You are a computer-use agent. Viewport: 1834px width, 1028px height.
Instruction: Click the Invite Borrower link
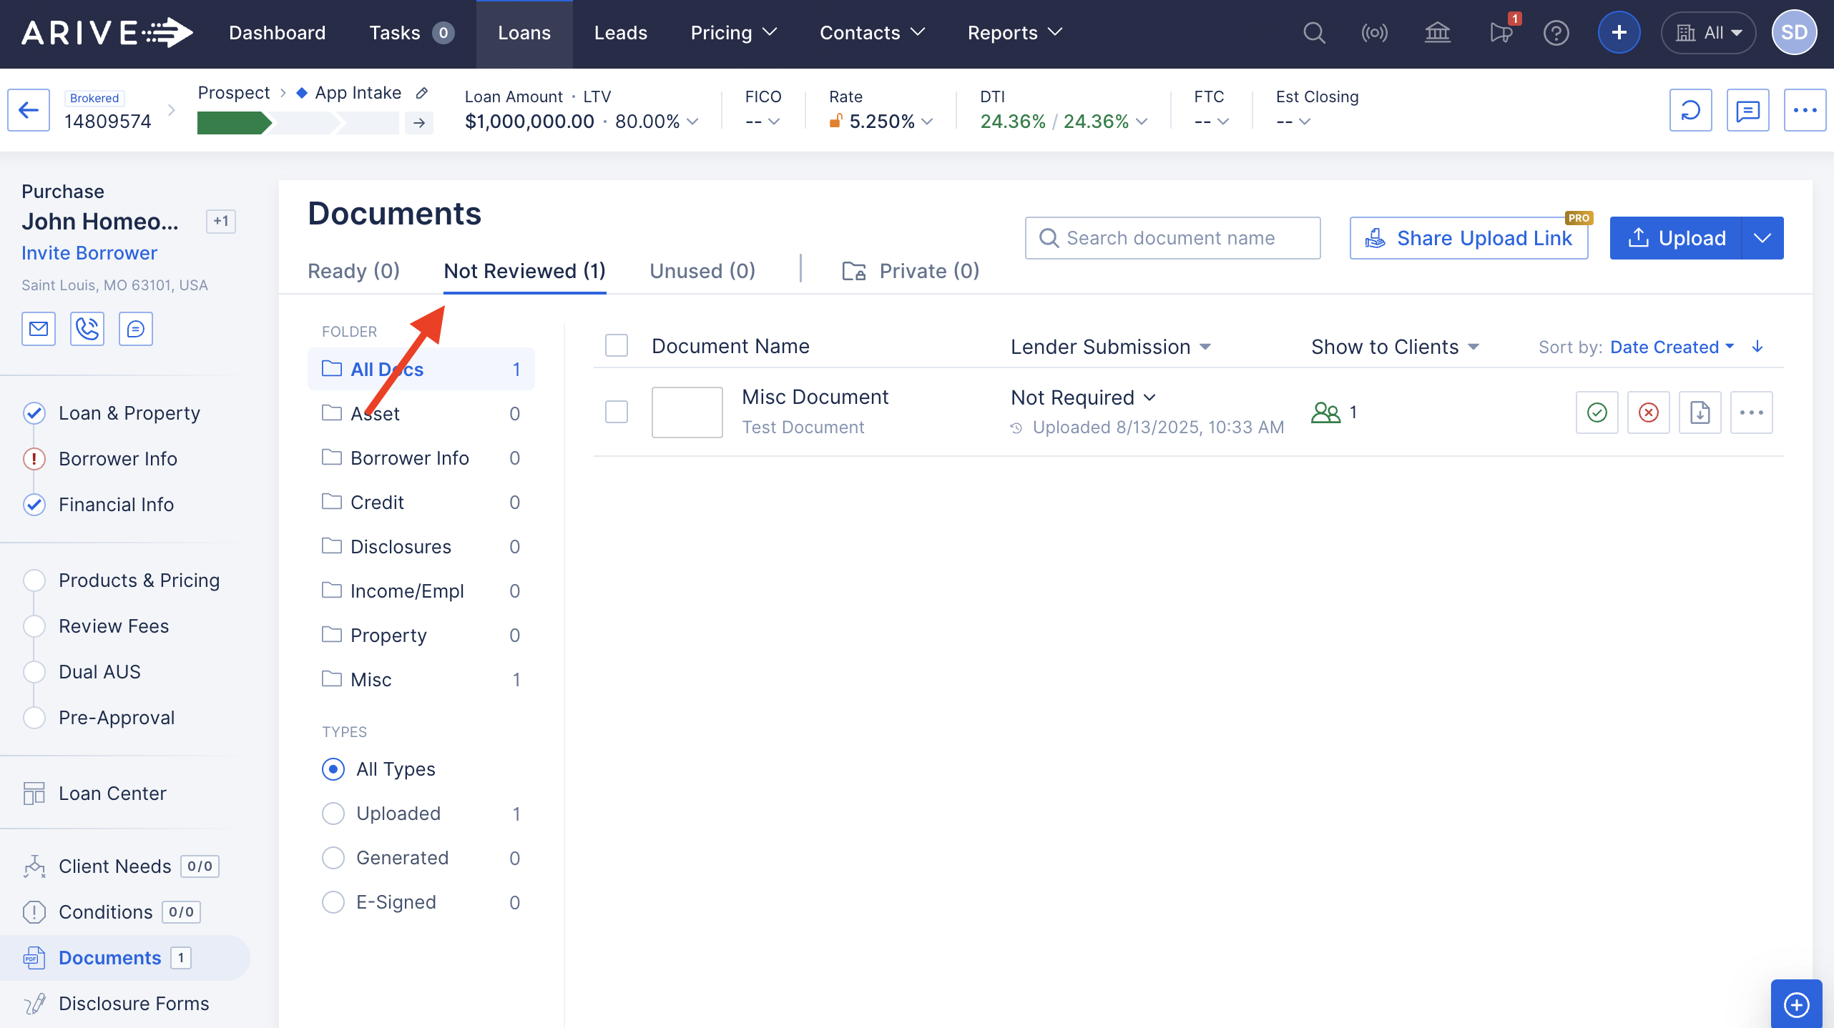pos(89,253)
